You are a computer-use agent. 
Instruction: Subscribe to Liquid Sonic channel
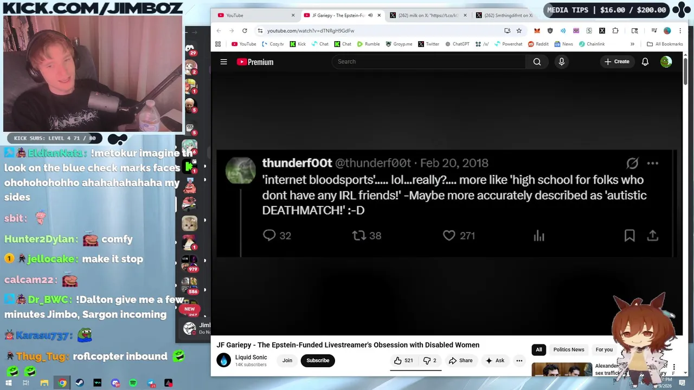click(x=318, y=361)
